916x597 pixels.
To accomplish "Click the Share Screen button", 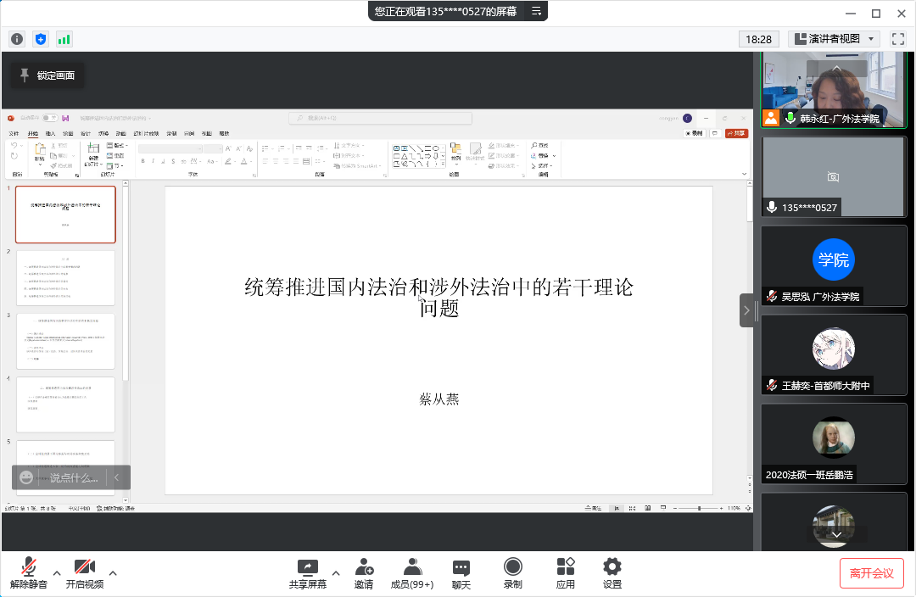I will pos(307,573).
